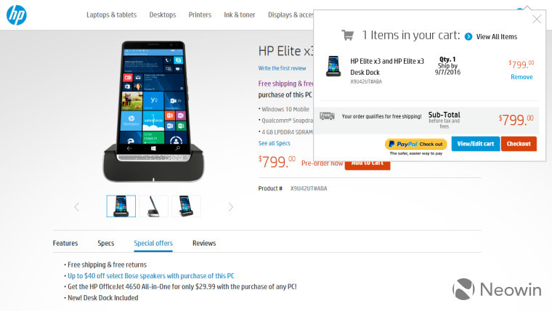Viewport: 552px width, 311px height.
Task: Click the HP logo icon
Action: pyautogui.click(x=17, y=15)
